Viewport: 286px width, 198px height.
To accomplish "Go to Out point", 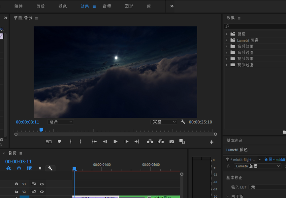I will [x=137, y=142].
